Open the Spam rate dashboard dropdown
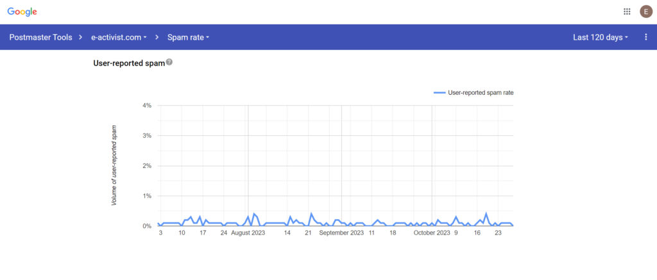 tap(188, 37)
